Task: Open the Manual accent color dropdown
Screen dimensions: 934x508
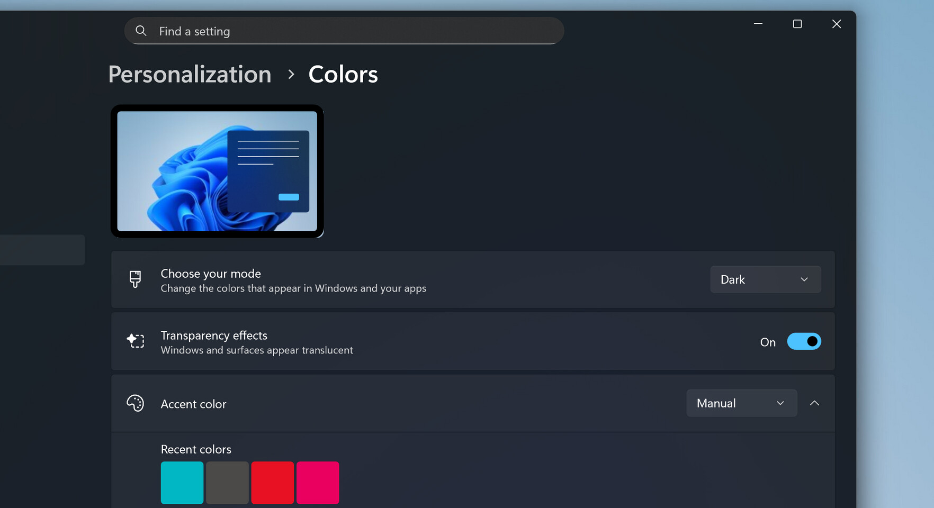Action: pyautogui.click(x=741, y=403)
